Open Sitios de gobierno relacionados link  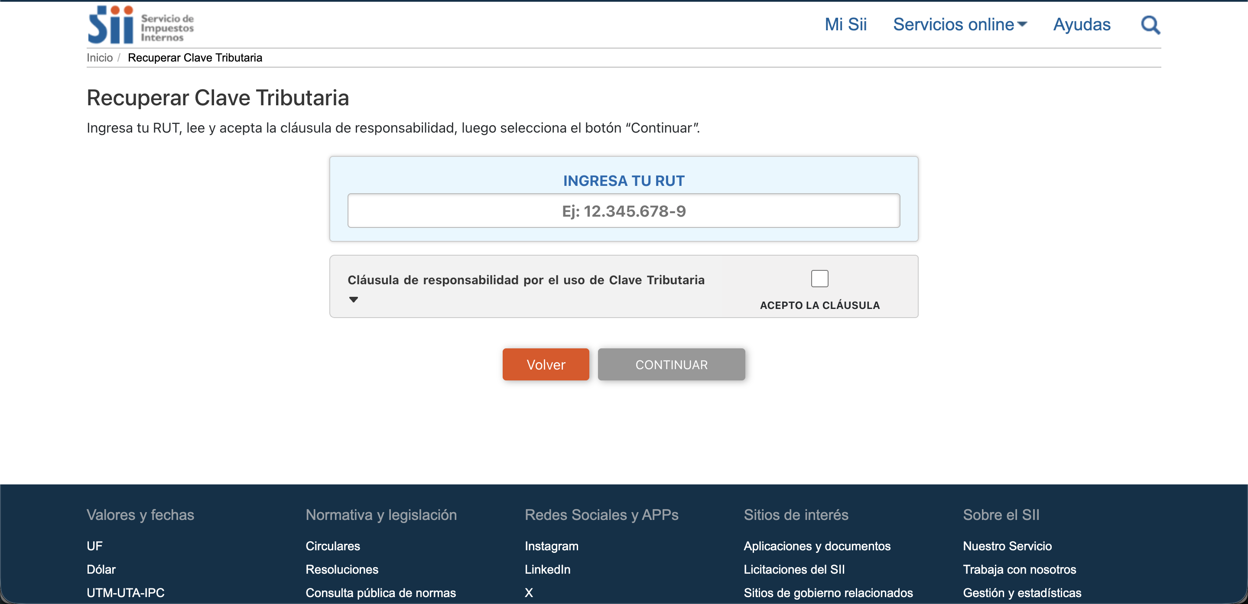828,592
